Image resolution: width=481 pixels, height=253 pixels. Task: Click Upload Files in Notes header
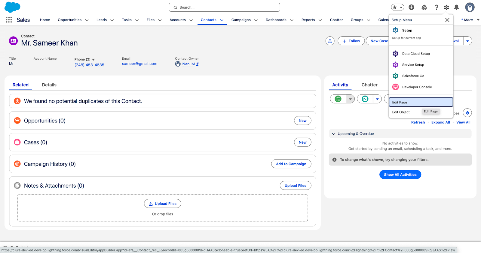coord(296,186)
